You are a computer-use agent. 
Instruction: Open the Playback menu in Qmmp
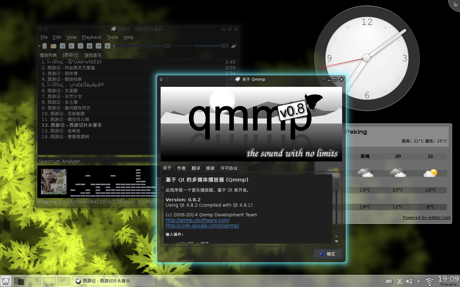click(x=92, y=37)
